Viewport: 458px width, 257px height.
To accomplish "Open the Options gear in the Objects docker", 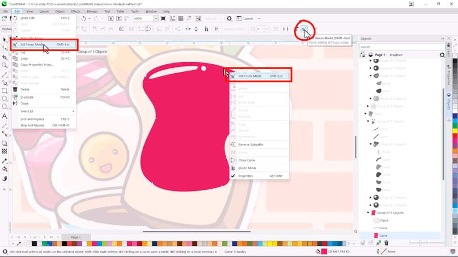I will [442, 54].
